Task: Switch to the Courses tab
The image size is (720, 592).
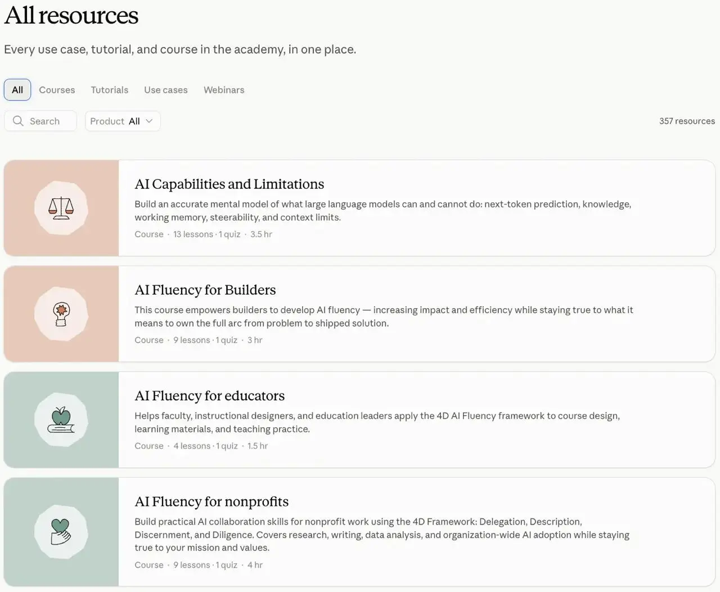Action: [57, 90]
